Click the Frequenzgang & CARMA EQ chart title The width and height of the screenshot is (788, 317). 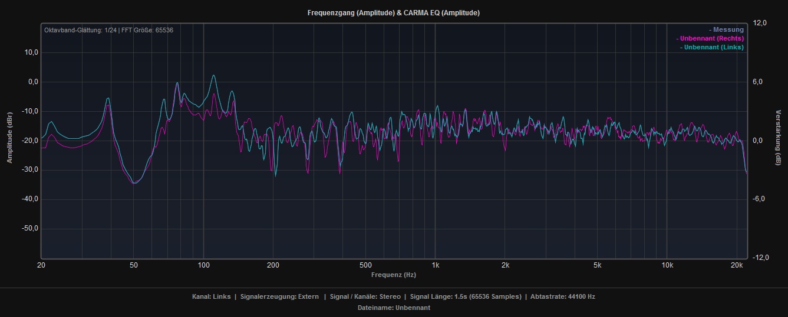[393, 13]
